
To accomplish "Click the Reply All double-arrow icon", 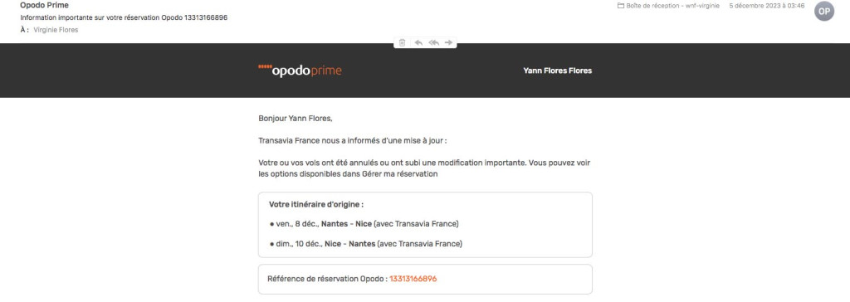I will point(433,43).
